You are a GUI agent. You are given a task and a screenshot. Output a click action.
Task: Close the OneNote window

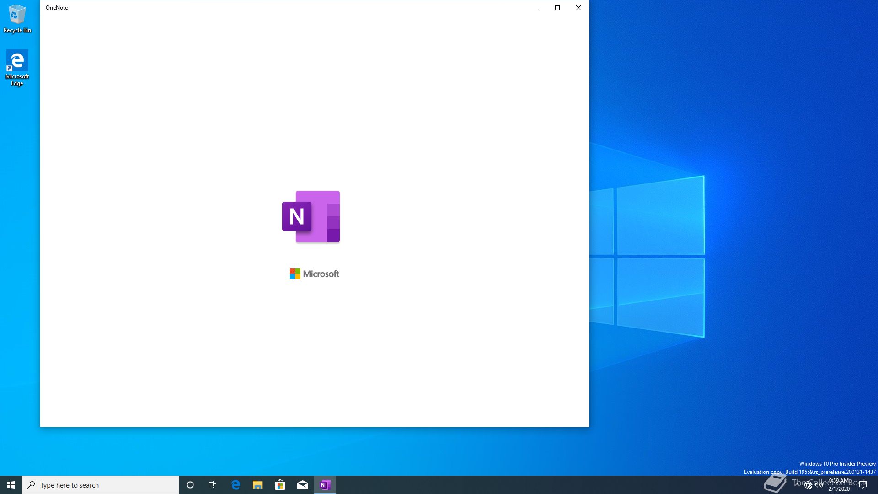tap(578, 8)
